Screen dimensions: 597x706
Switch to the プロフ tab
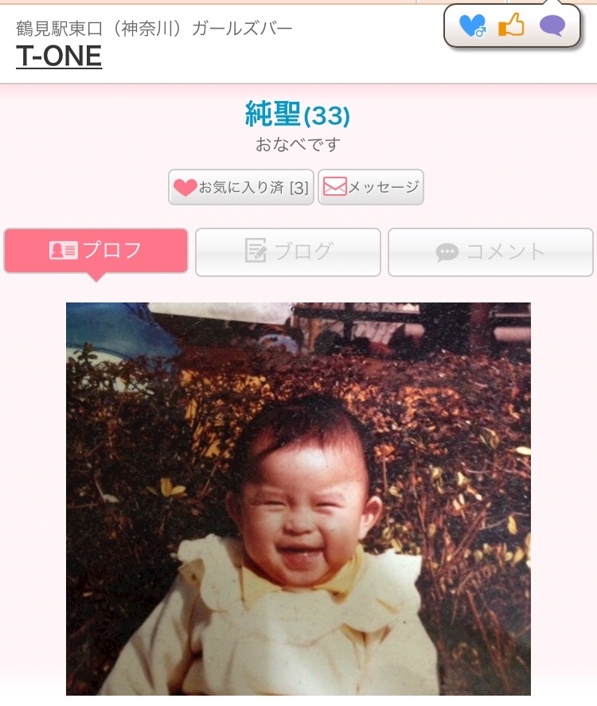click(96, 251)
